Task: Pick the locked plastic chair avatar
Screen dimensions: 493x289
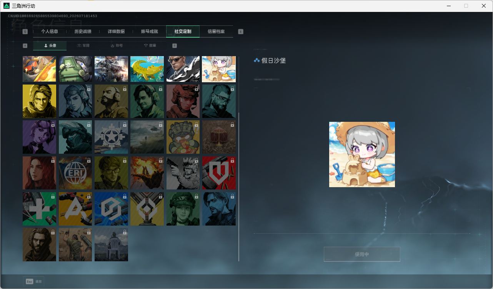Action: pyautogui.click(x=111, y=244)
